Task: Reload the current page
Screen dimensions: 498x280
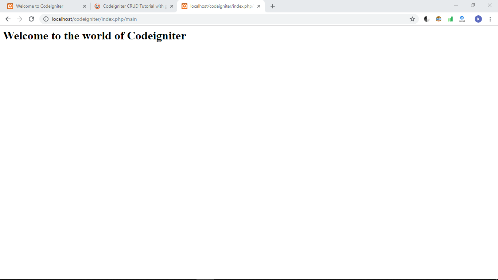Action: pyautogui.click(x=31, y=19)
